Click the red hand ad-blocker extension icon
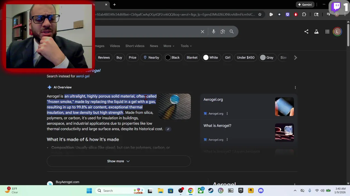This screenshot has width=350, height=196. coord(296,14)
